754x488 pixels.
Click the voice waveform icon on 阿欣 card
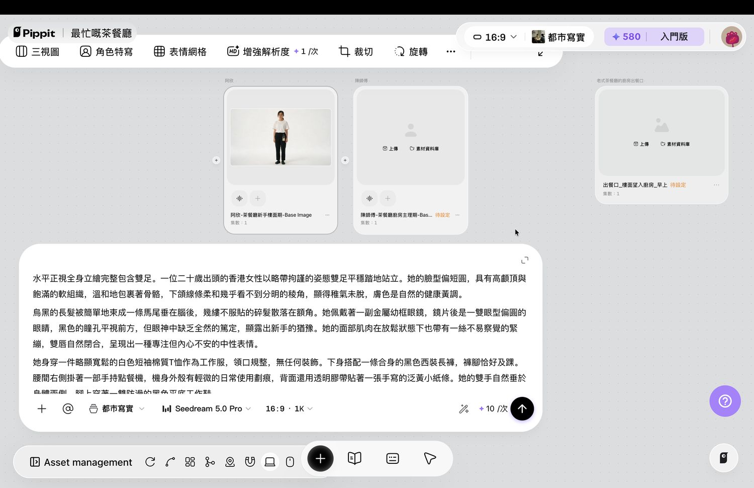[x=240, y=198]
